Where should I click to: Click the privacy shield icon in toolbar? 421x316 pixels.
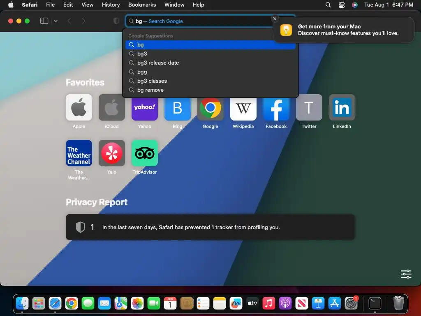(x=116, y=21)
